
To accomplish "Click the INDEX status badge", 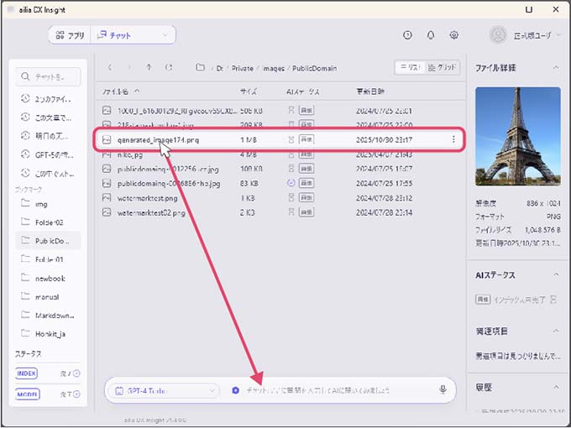I will click(x=28, y=373).
